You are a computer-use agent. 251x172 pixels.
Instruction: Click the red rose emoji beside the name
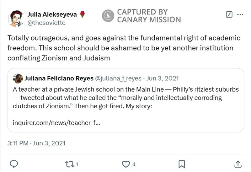click(x=83, y=14)
